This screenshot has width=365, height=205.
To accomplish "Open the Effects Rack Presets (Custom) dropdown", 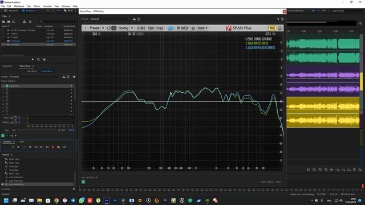I will click(35, 77).
